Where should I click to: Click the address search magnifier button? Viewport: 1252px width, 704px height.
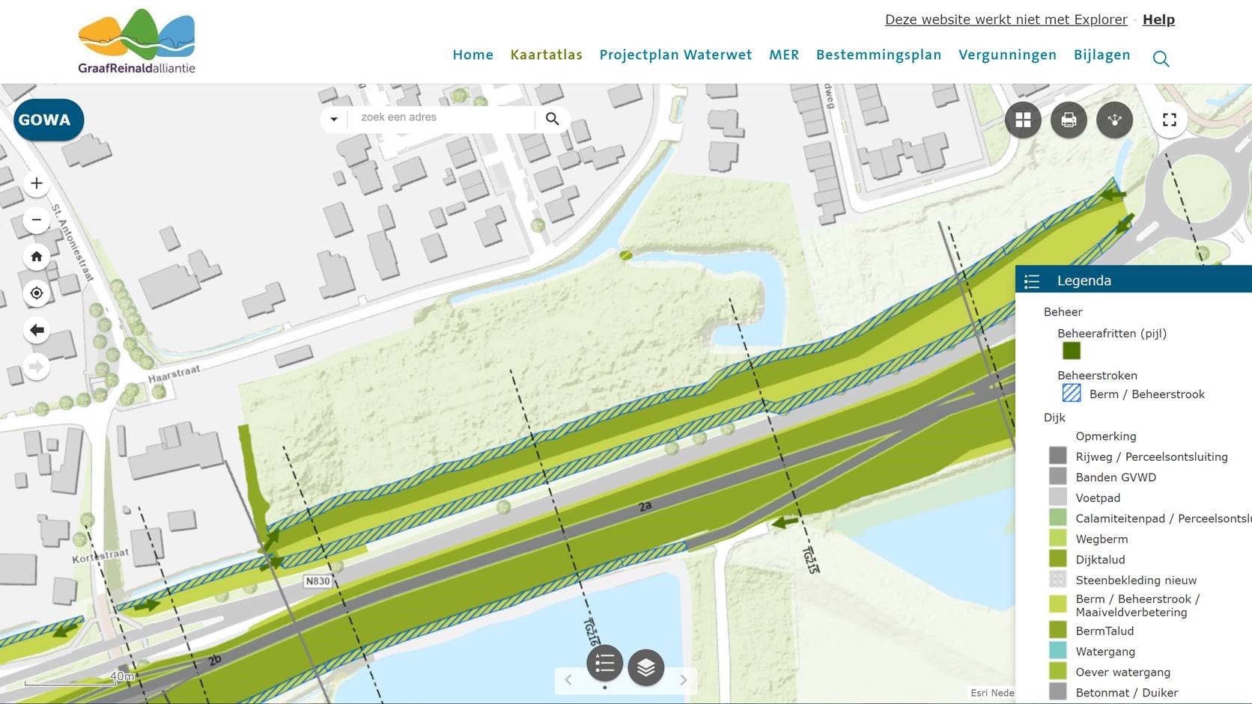click(x=553, y=118)
